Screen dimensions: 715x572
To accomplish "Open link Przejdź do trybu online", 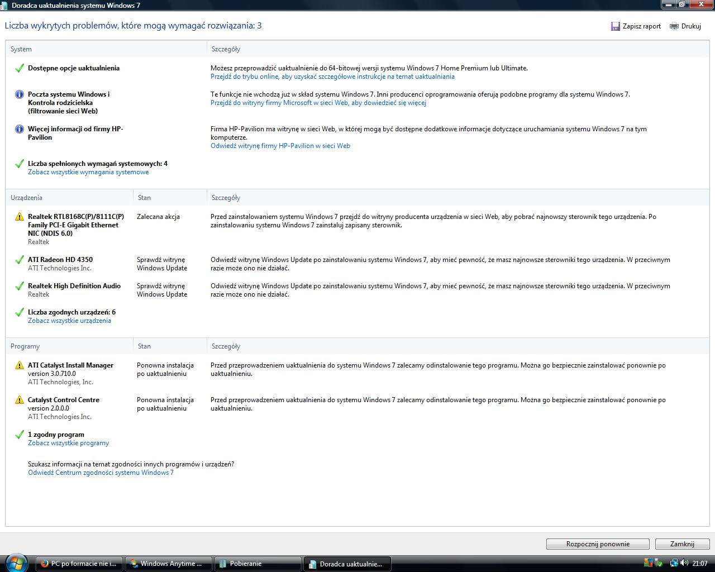I will pos(332,77).
